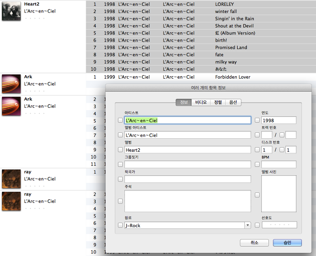Click the 앨범 사진 artwork well

click(x=279, y=193)
